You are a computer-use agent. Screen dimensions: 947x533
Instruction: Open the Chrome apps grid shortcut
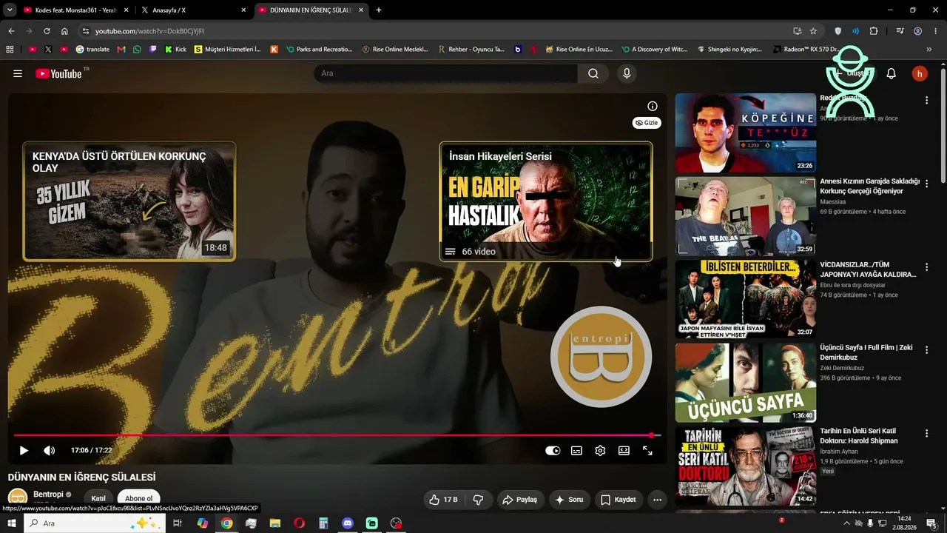tap(10, 50)
